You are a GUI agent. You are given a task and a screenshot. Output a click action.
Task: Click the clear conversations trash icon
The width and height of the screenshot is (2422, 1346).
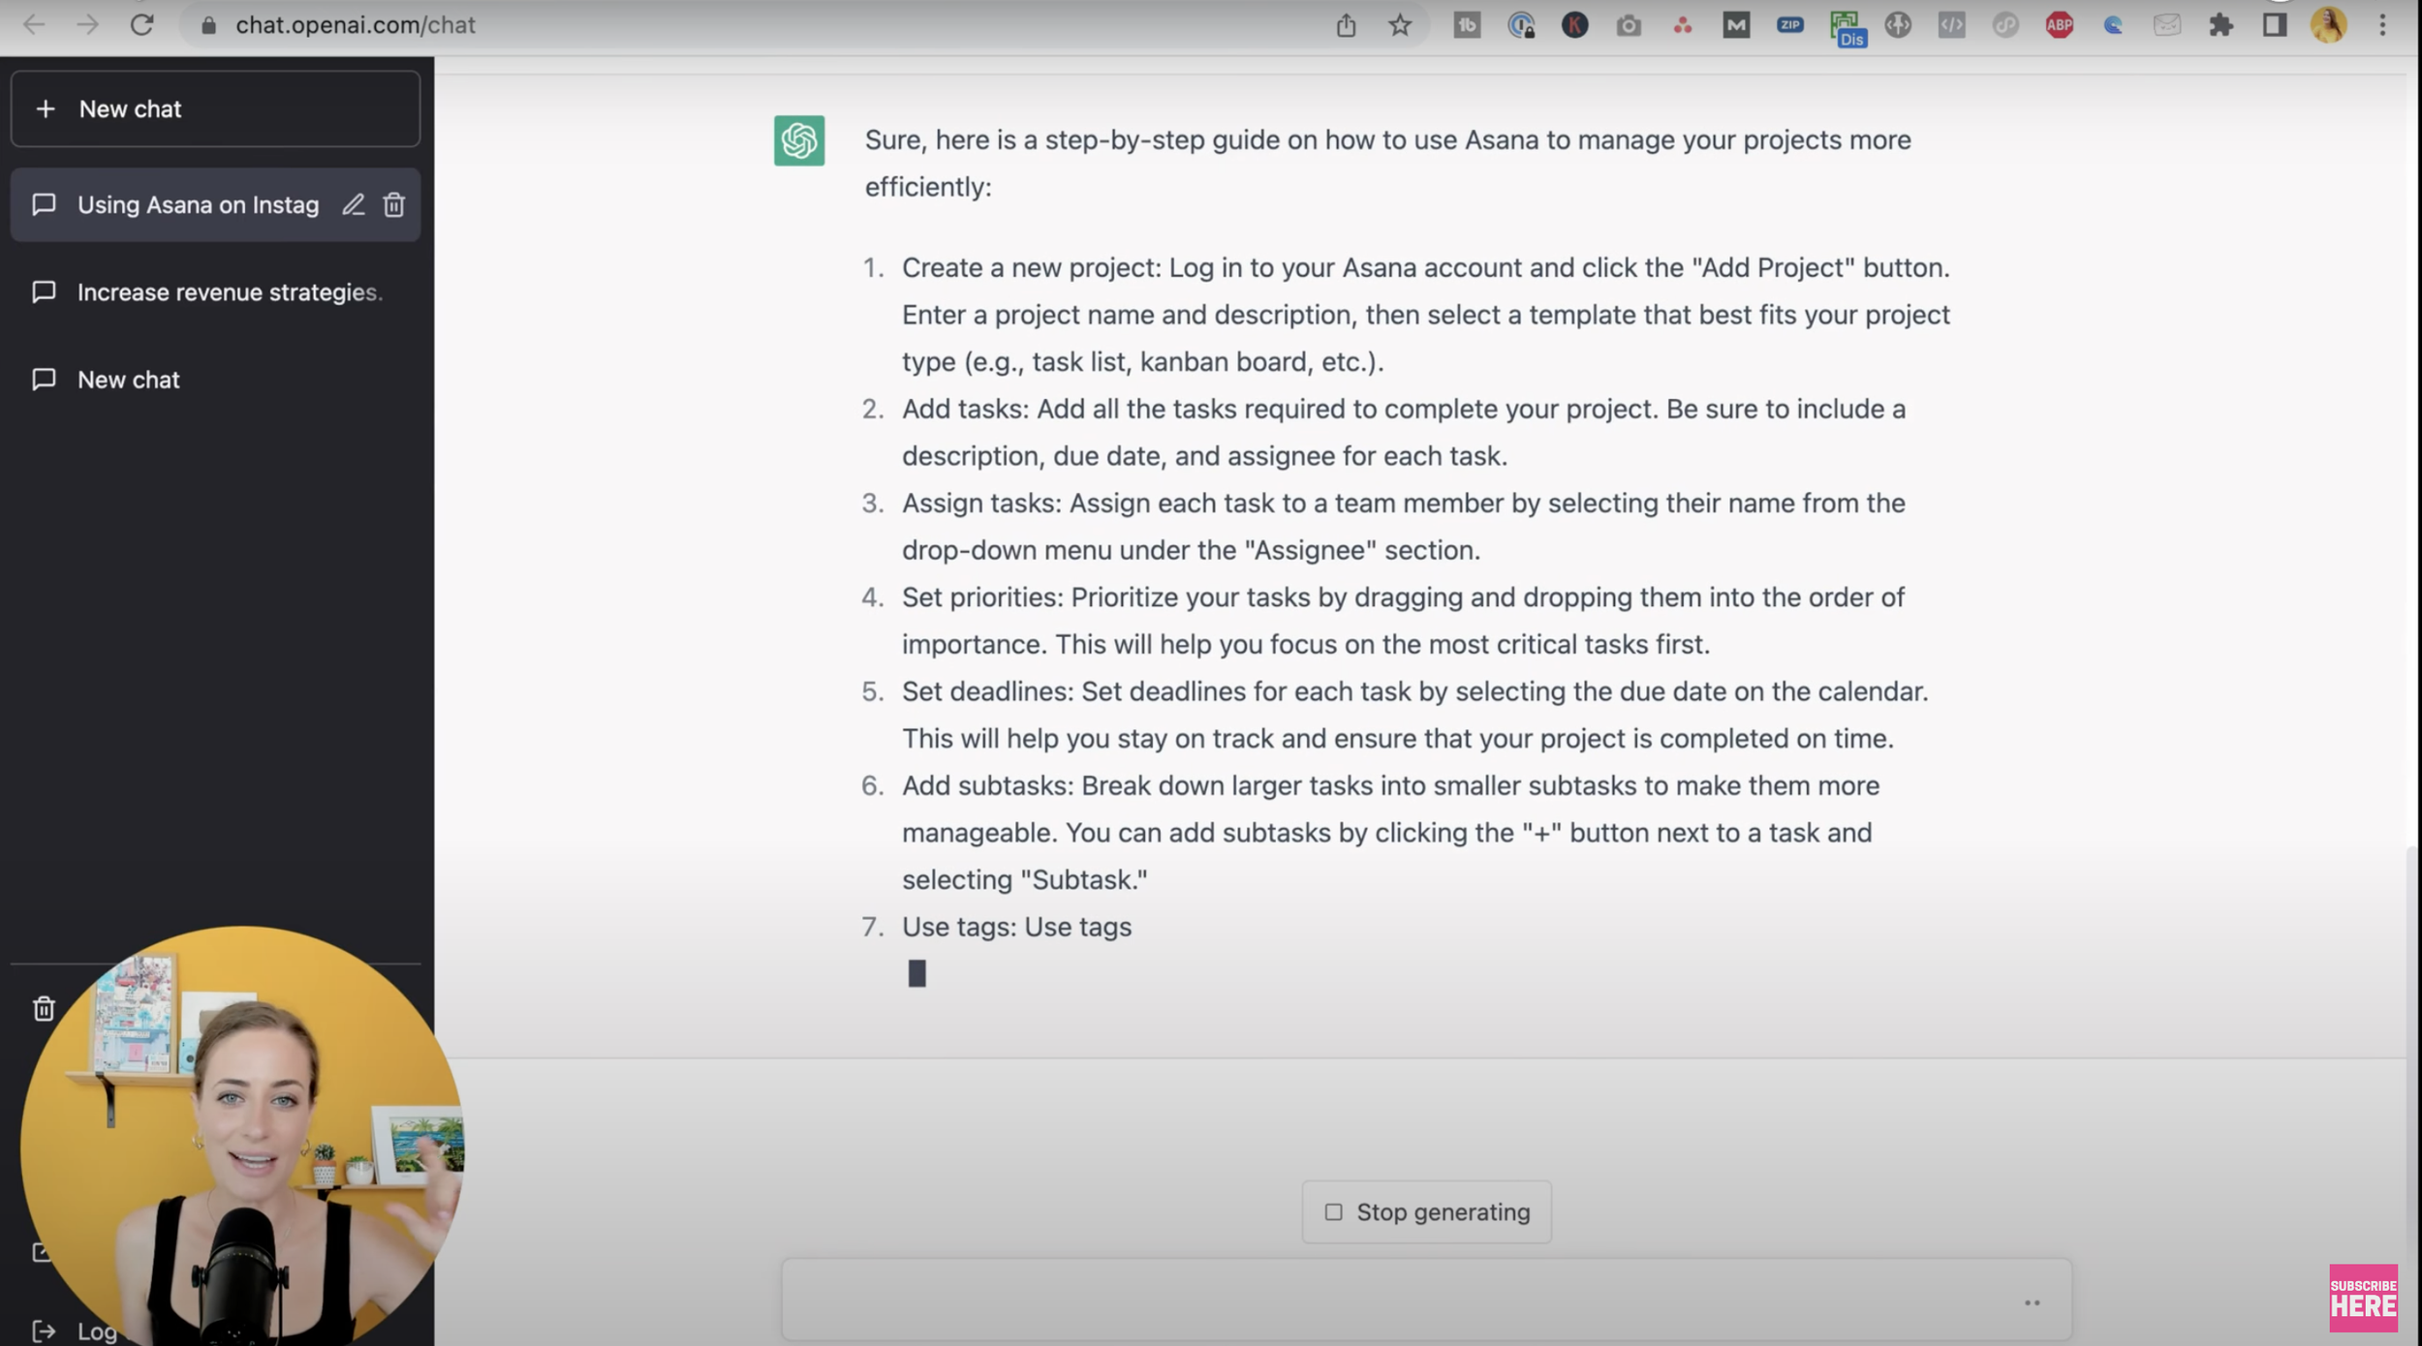pos(44,1009)
